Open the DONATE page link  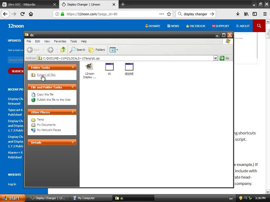coord(153,26)
